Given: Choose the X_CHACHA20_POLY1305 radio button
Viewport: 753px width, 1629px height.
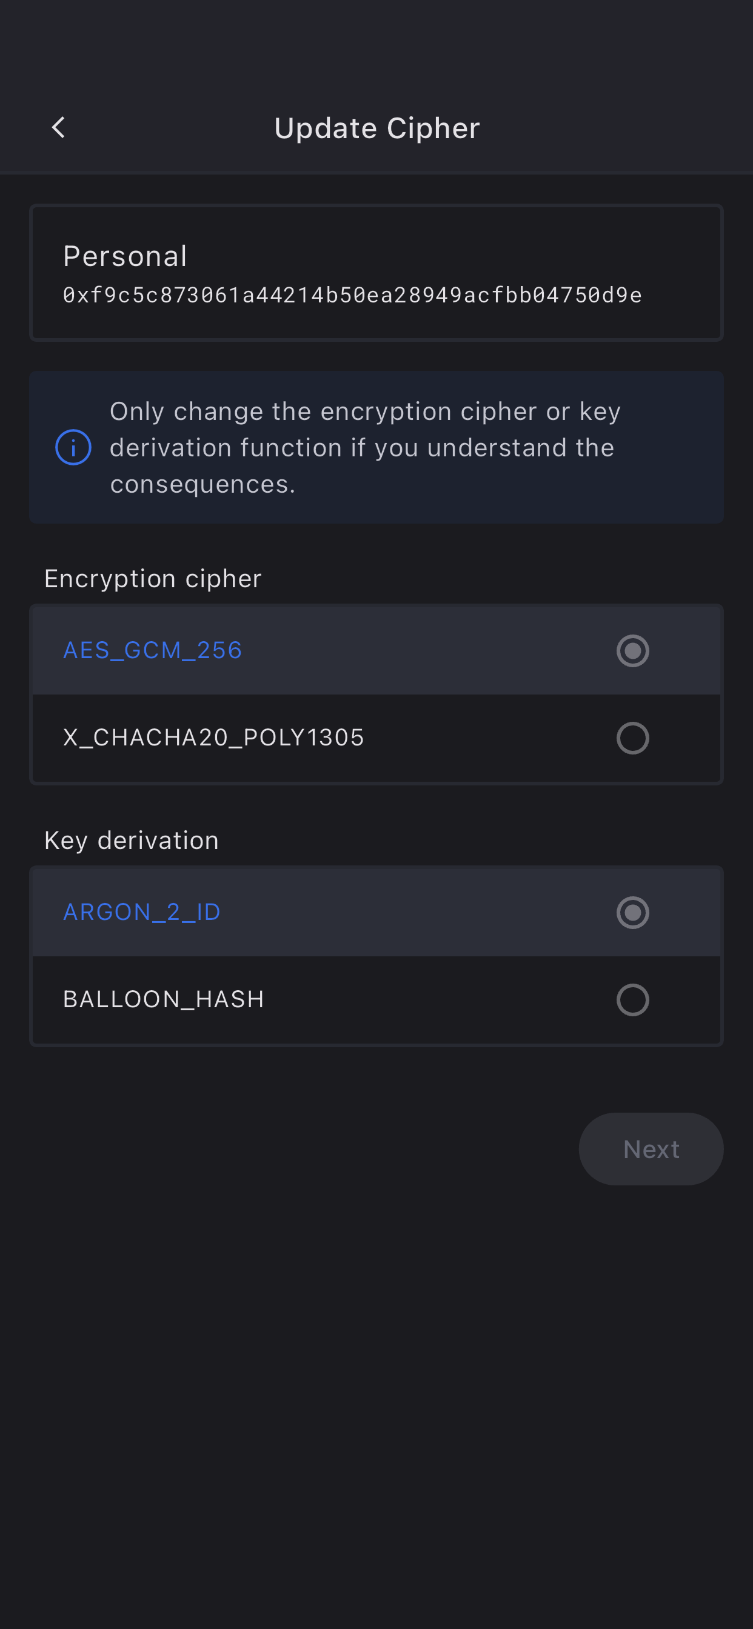Looking at the screenshot, I should 632,738.
